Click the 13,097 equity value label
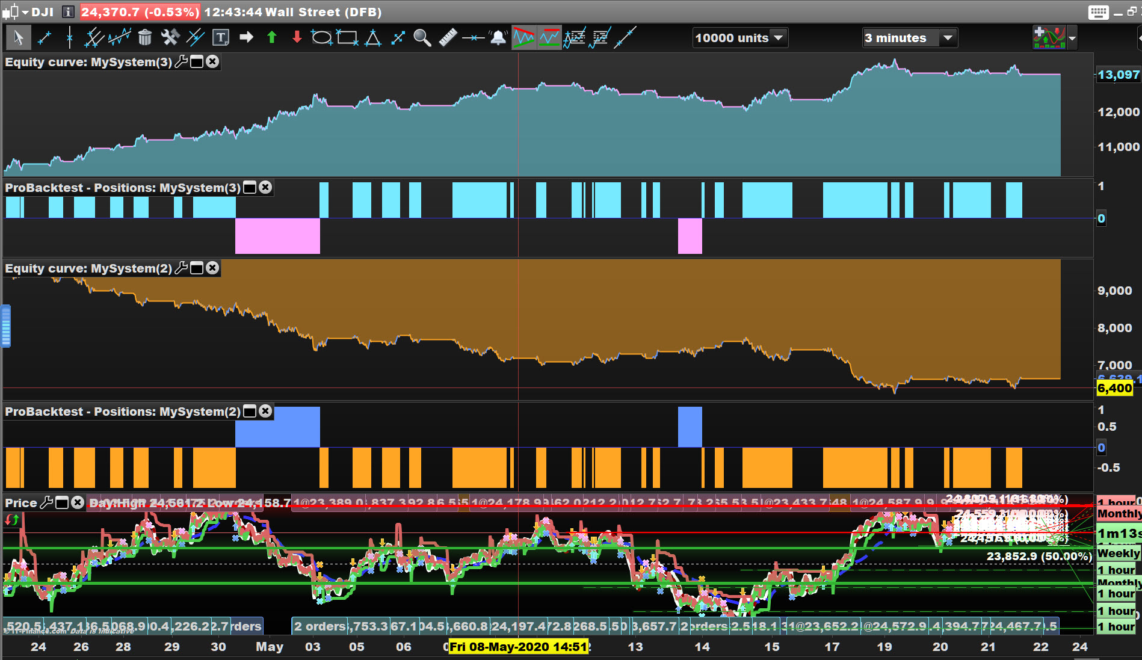Screen dimensions: 1142x660 [1119, 75]
